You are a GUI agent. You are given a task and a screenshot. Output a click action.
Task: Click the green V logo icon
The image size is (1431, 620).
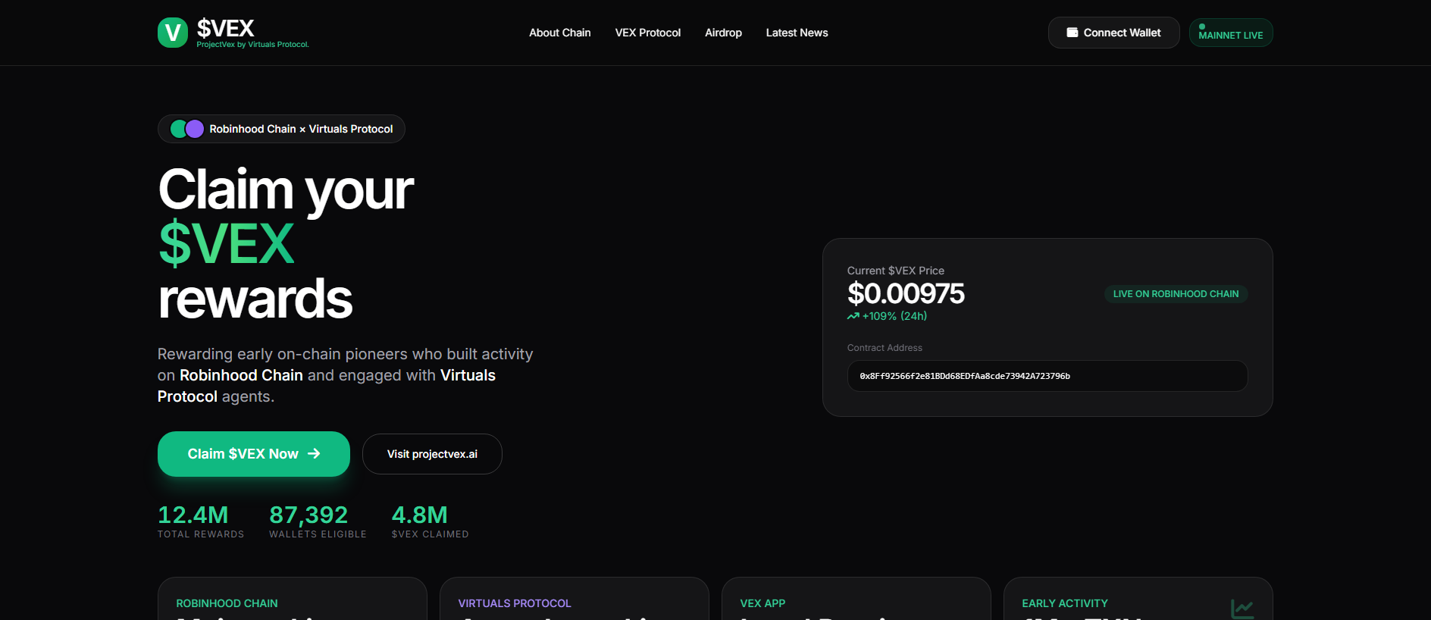coord(173,33)
